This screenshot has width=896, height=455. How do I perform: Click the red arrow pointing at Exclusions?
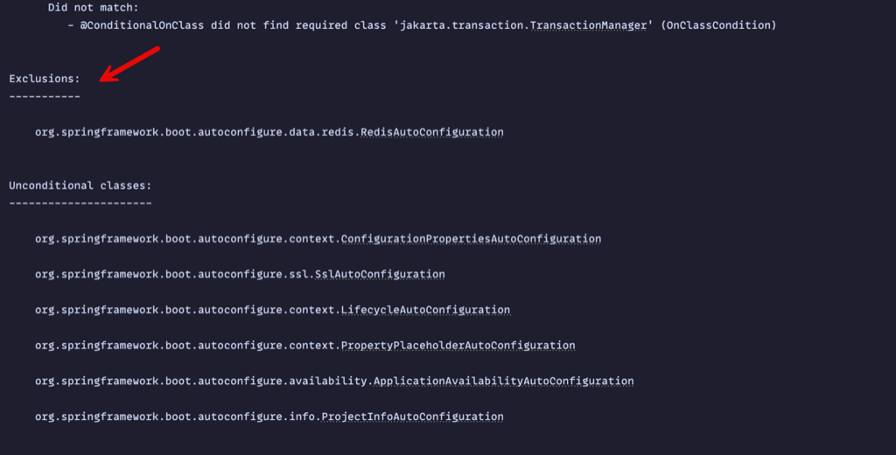pyautogui.click(x=129, y=65)
